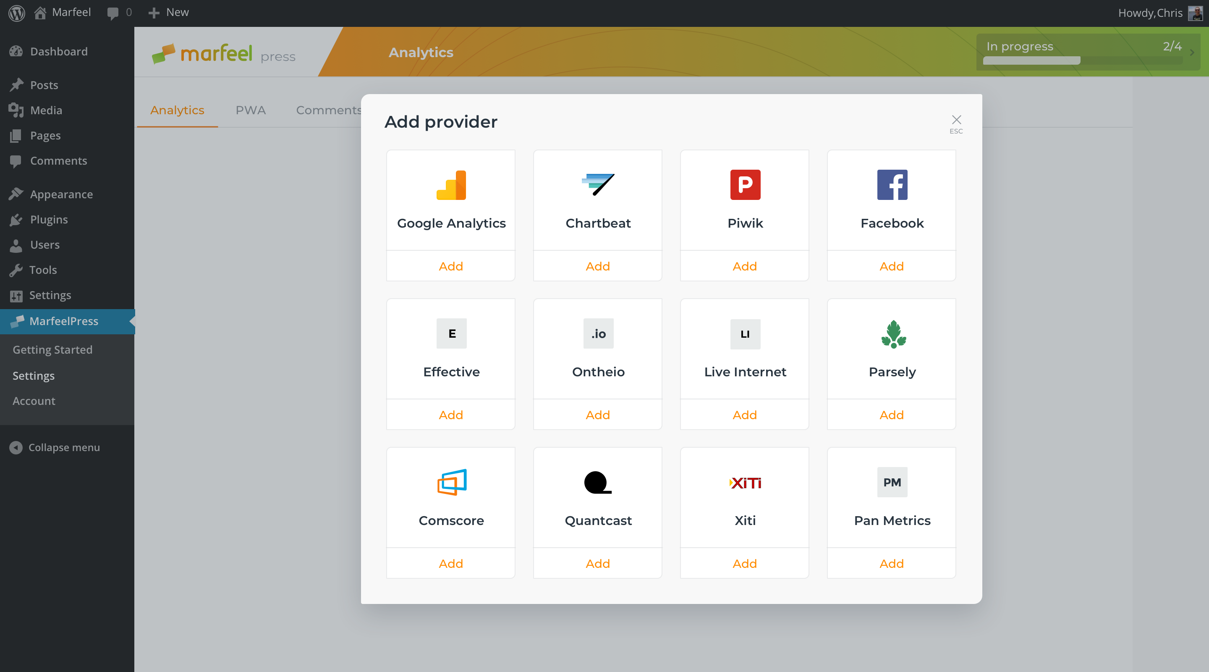
Task: Click the Facebook logo icon
Action: (892, 184)
